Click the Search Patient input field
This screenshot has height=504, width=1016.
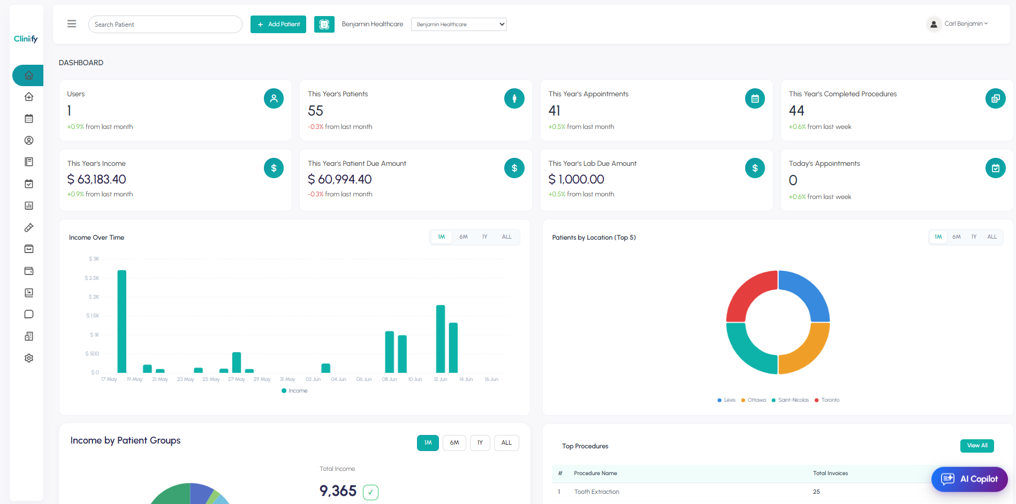165,24
